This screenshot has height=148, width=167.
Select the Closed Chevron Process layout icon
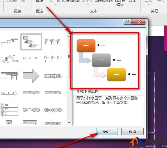(53, 93)
